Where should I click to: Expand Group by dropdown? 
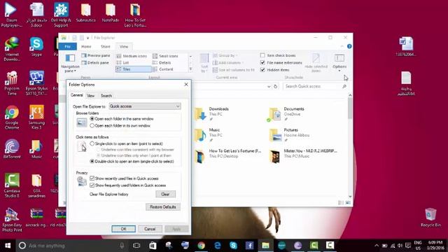coord(225,55)
